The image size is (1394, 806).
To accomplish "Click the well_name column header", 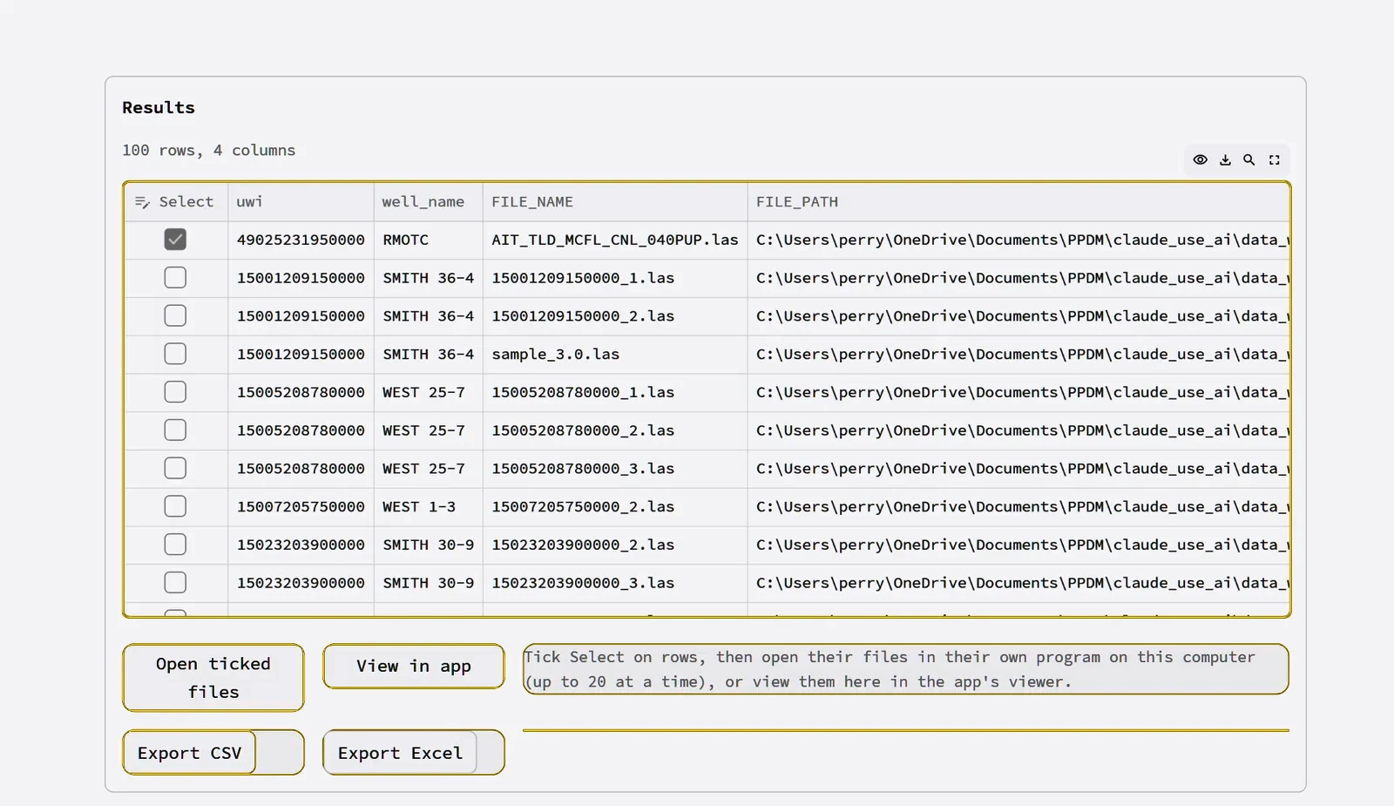I will coord(429,202).
